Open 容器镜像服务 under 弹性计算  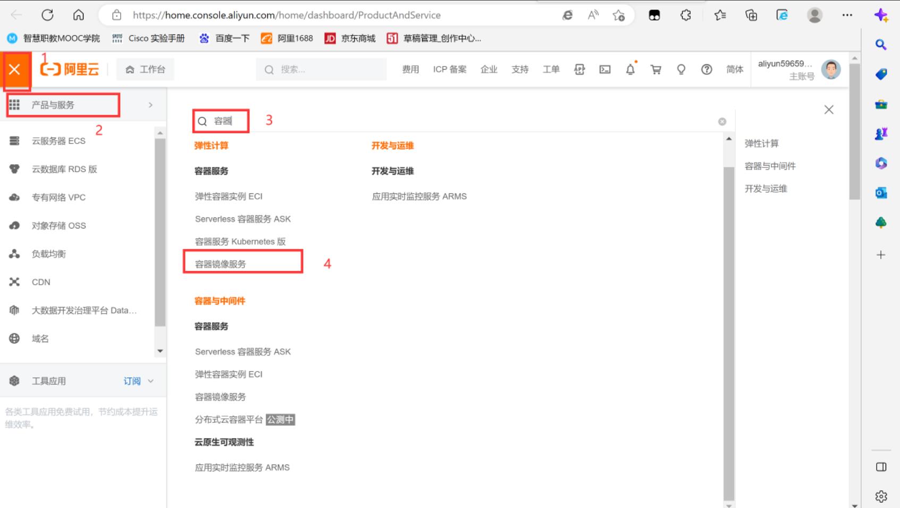[220, 264]
